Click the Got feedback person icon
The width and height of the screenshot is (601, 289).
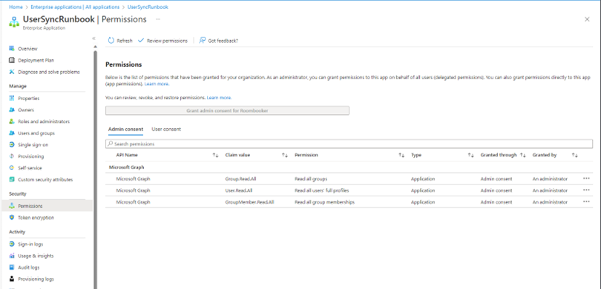(203, 41)
